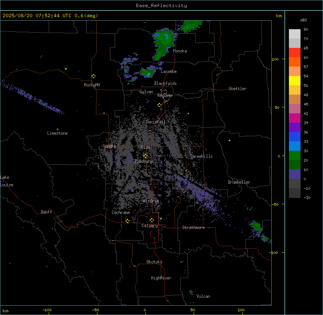Click the Olds label
Image resolution: width=323 pixels, height=315 pixels.
(x=145, y=147)
